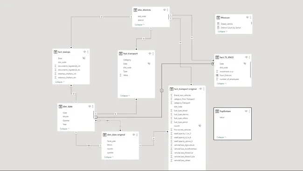Open more options for dim_date original table
This screenshot has height=171, width=303.
point(137,135)
